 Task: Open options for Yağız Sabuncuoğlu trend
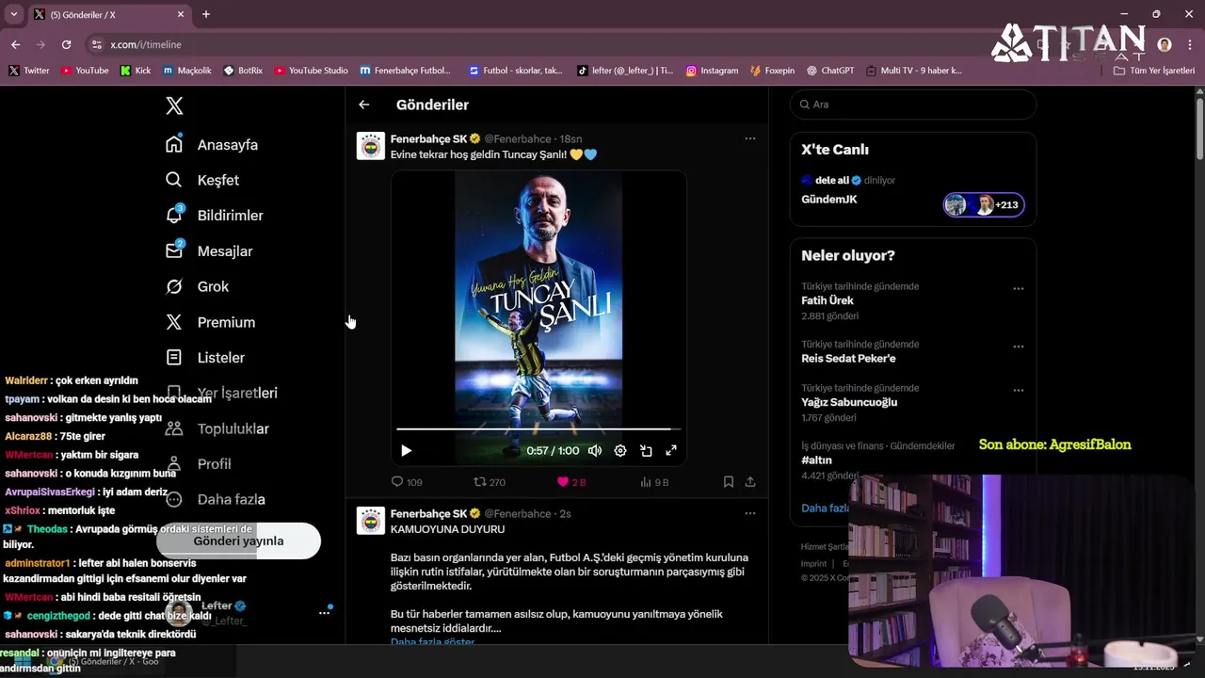click(1019, 390)
